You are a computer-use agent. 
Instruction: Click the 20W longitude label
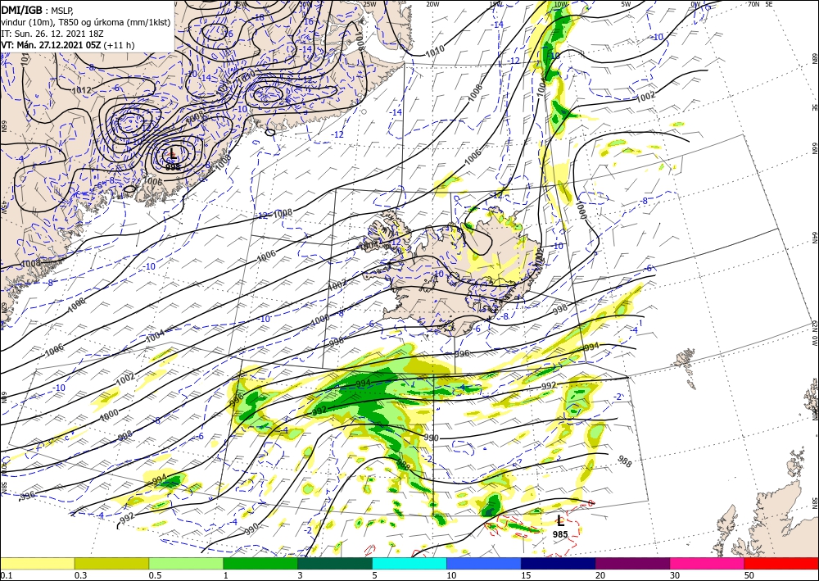432,4
